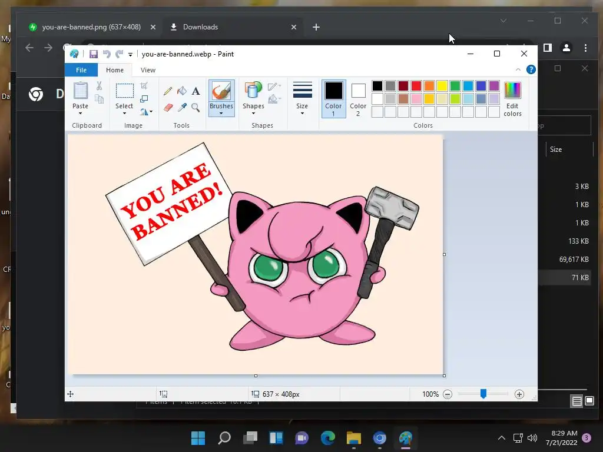The height and width of the screenshot is (452, 603).
Task: Select the Color picker eyedropper tool
Action: pos(182,108)
